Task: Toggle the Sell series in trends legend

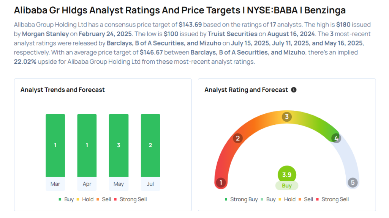Action: [104, 199]
